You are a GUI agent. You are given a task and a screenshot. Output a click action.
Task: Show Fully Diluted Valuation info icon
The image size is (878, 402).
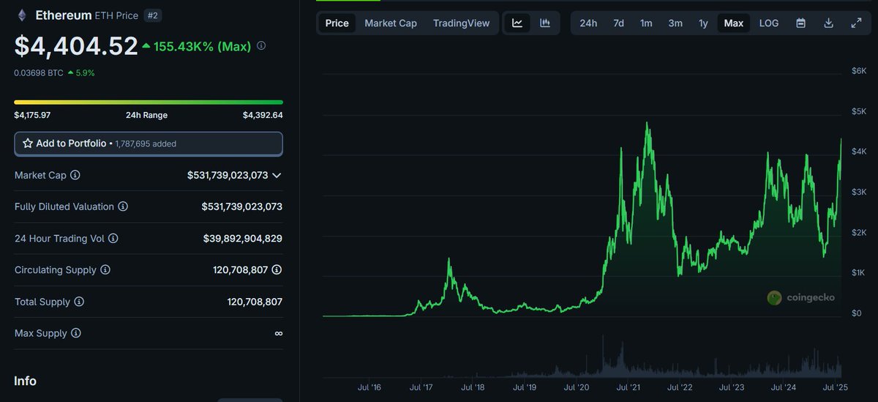click(123, 206)
